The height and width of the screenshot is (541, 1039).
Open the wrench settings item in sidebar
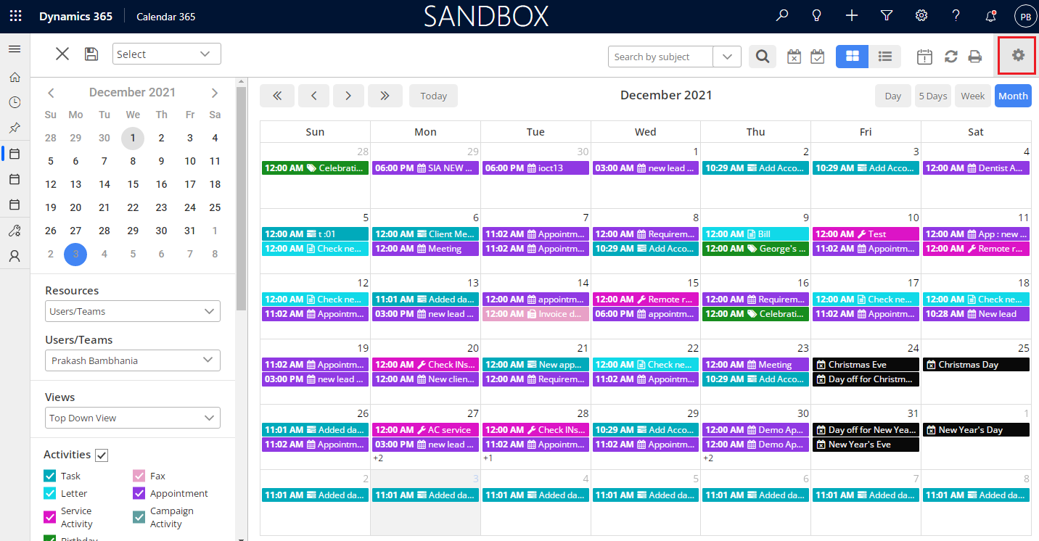point(15,231)
